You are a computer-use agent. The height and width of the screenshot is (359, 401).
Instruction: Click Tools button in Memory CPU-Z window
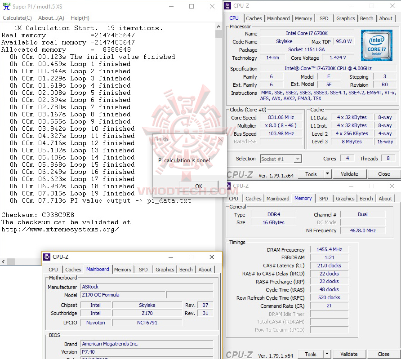point(311,355)
